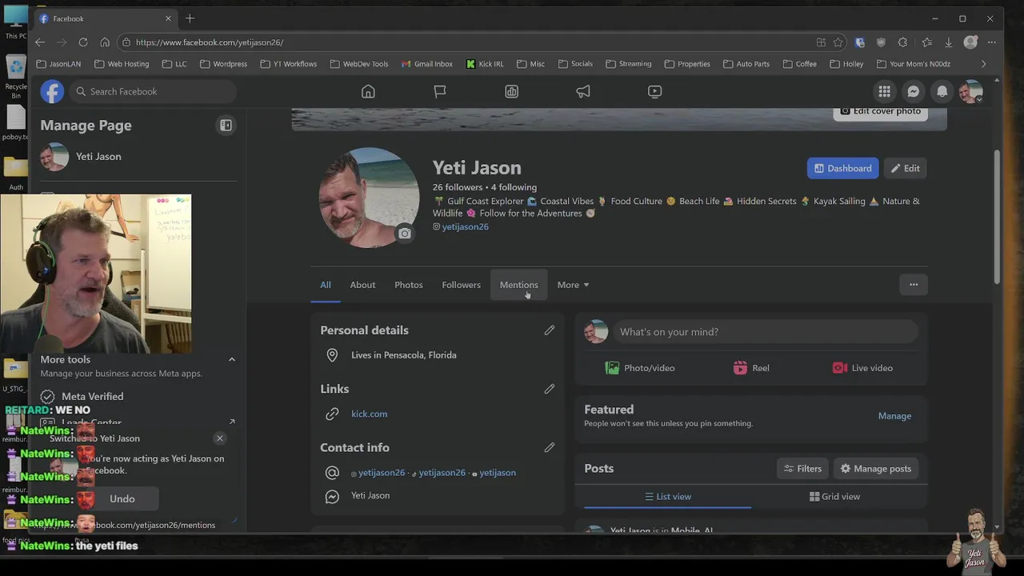Go back with browser back arrow
Viewport: 1024px width, 576px height.
click(40, 42)
